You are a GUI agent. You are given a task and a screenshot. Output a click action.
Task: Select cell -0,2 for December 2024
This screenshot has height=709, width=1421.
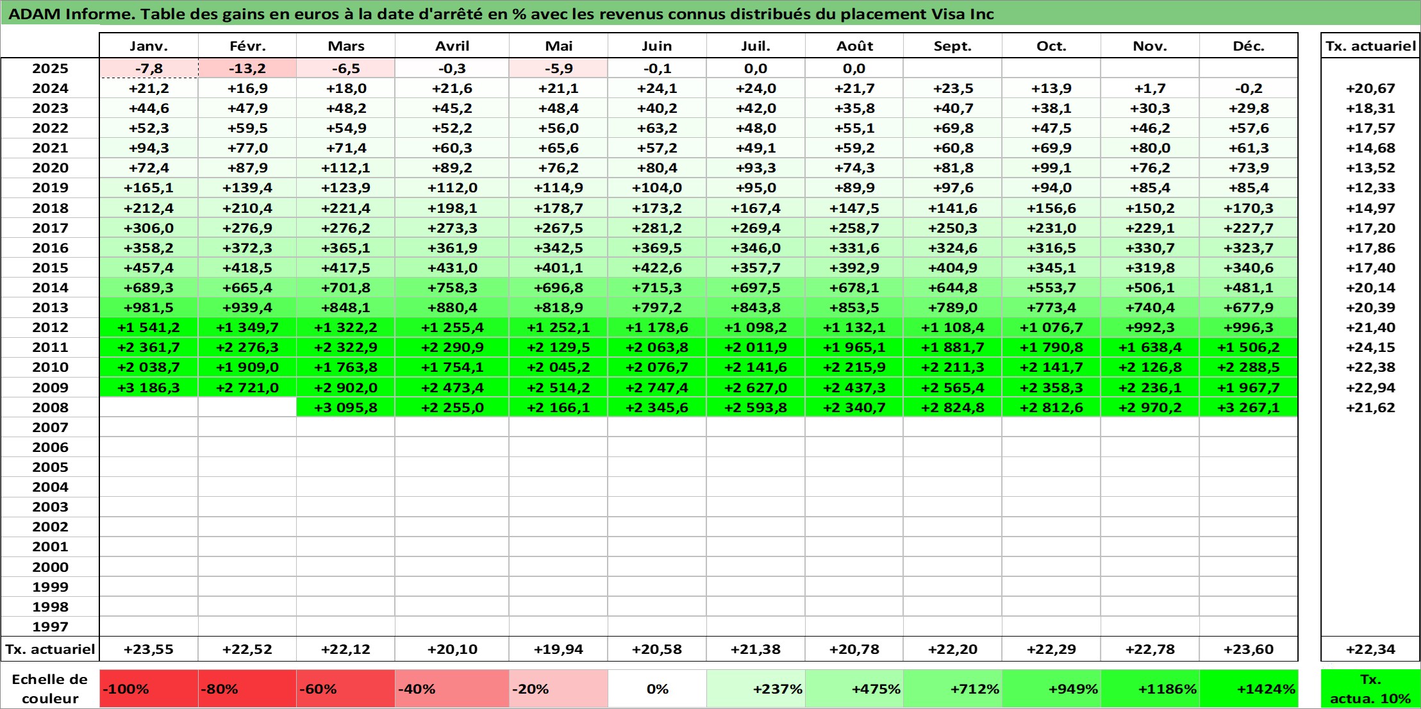coord(1249,88)
